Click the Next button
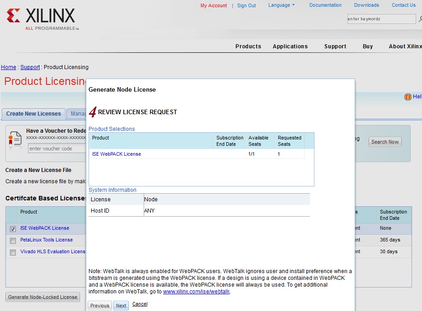422x311 pixels. 121,306
